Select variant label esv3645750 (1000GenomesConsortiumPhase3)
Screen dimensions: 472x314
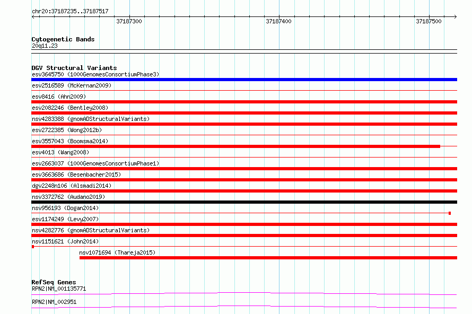[x=95, y=74]
